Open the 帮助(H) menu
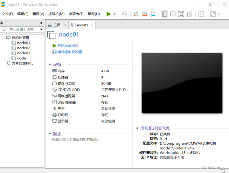This screenshot has height=173, width=229. tap(94, 14)
